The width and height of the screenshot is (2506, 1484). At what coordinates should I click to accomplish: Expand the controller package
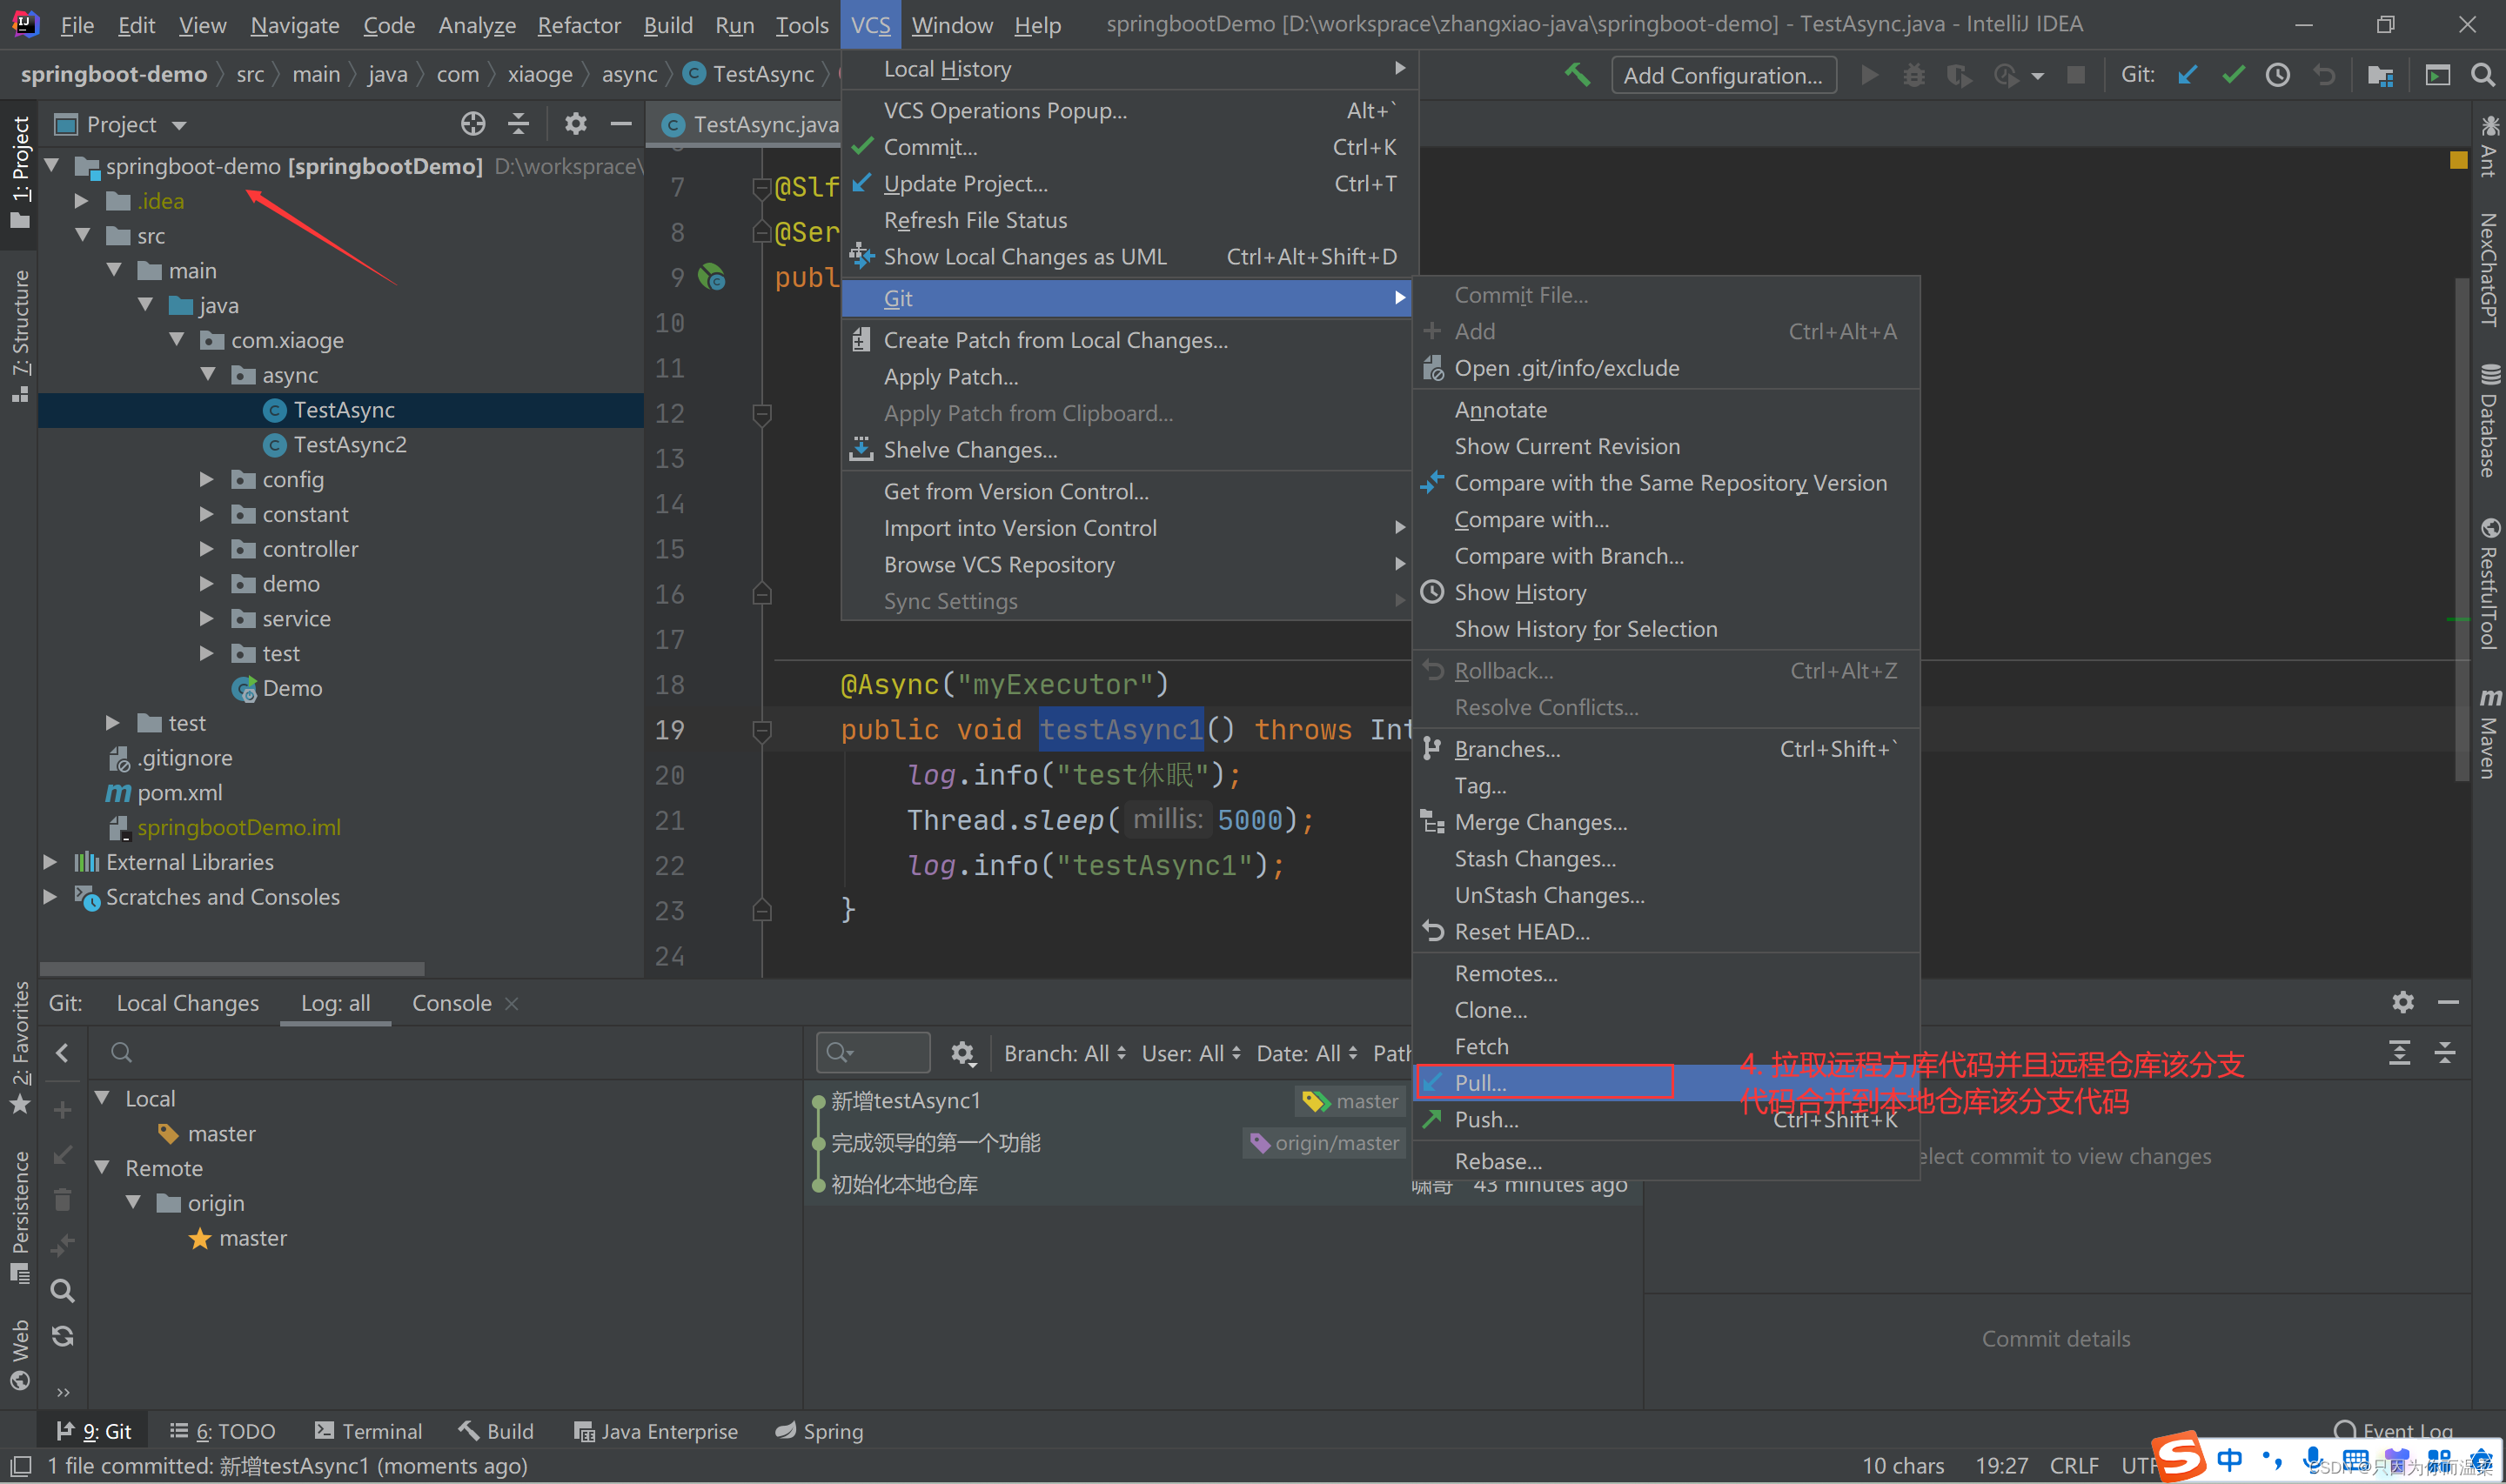207,549
